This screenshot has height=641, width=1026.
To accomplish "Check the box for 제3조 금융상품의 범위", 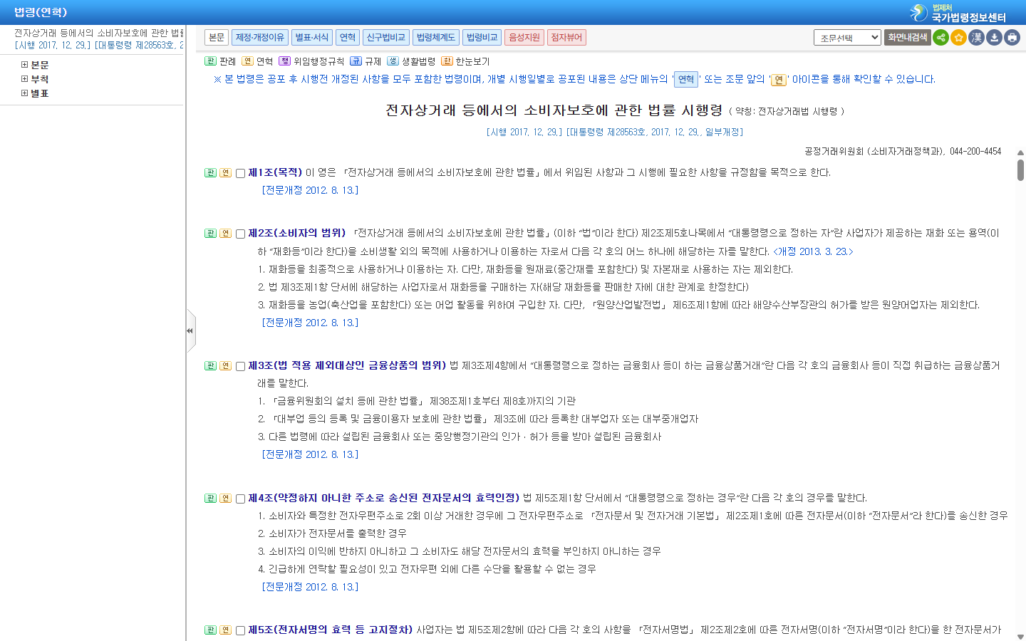I will click(x=240, y=366).
